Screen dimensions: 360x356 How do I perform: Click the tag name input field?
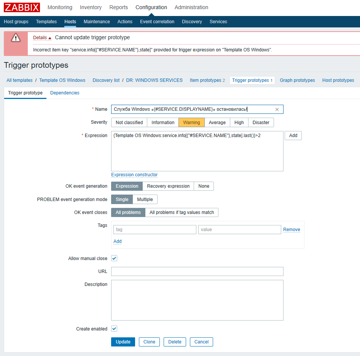(x=155, y=230)
